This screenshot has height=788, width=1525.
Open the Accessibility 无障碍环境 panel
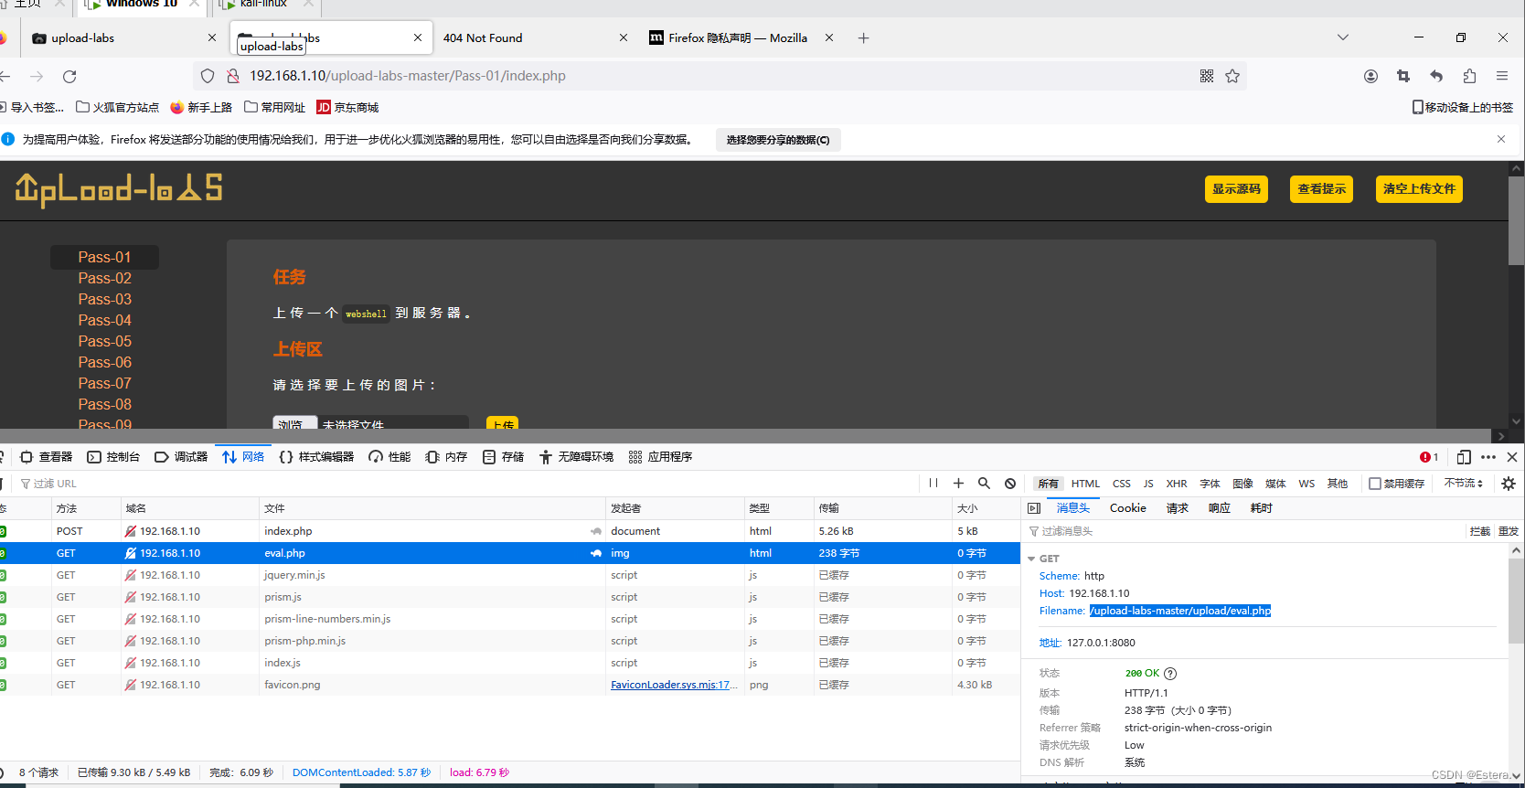[576, 456]
